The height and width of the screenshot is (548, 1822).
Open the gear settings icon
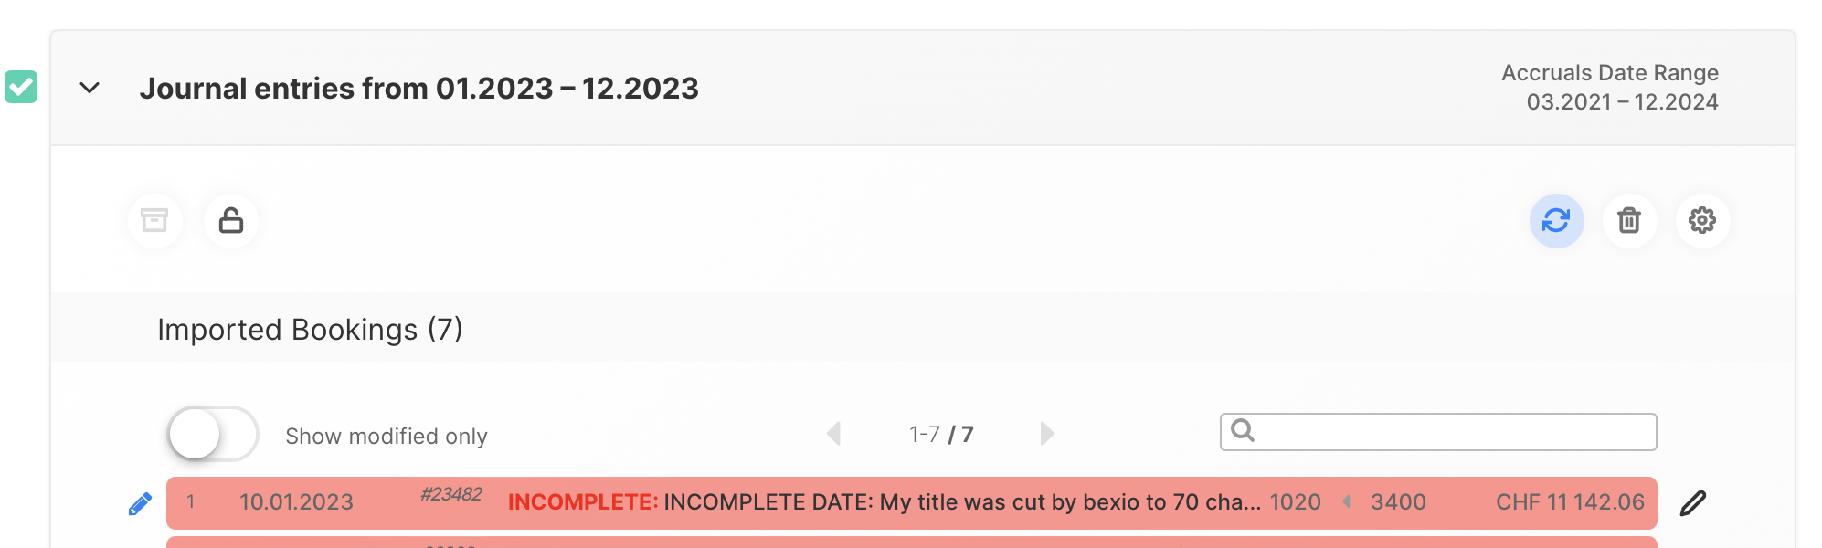click(x=1702, y=220)
